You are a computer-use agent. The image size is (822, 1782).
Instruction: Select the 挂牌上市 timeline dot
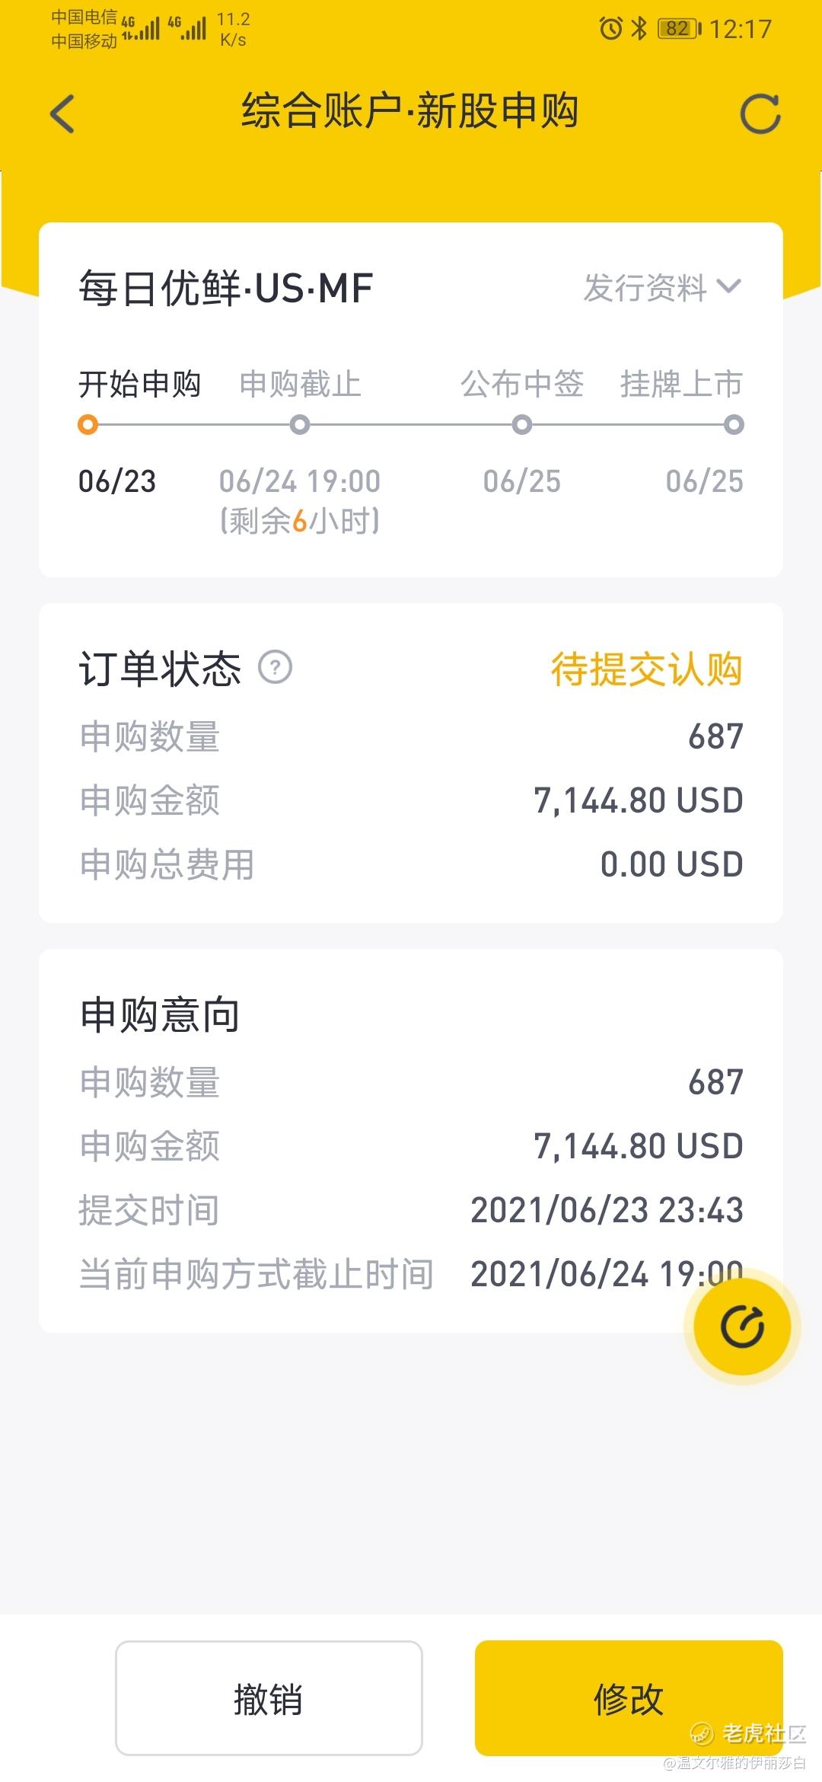click(x=734, y=425)
